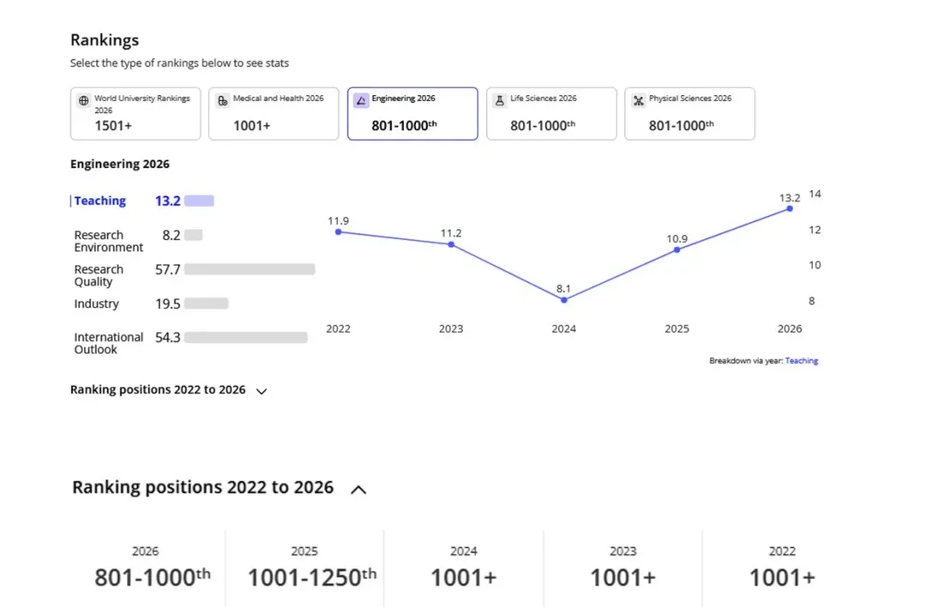This screenshot has width=926, height=607.
Task: Click the Medical and Health pills icon
Action: (x=223, y=100)
